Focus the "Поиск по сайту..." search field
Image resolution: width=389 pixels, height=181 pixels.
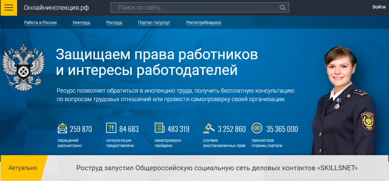coord(199,8)
